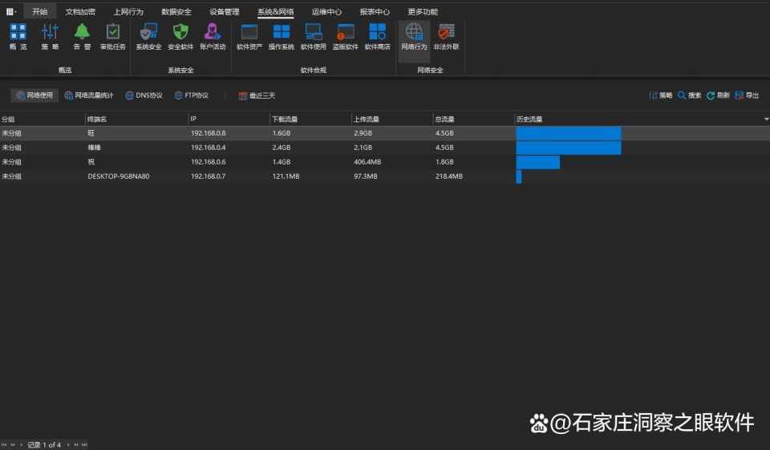This screenshot has width=770, height=450.
Task: Switch to the 报表中心 ribbon tab
Action: 375,11
